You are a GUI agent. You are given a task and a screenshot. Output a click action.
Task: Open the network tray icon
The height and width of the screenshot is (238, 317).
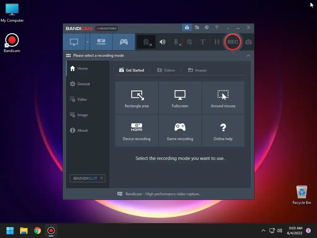coord(272,231)
